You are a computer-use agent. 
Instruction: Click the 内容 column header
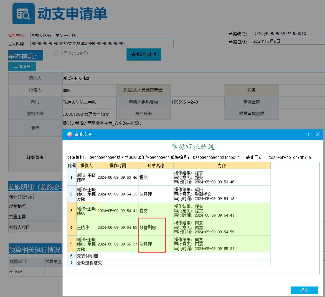[x=222, y=166]
